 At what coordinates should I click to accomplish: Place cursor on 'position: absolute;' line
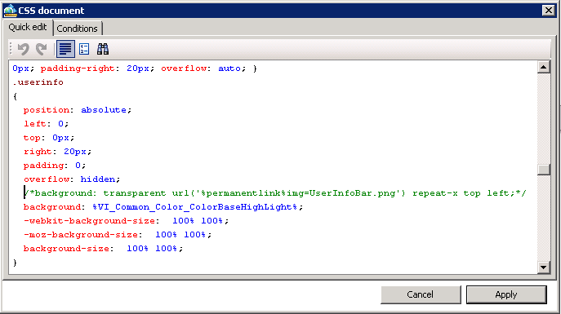pyautogui.click(x=78, y=110)
